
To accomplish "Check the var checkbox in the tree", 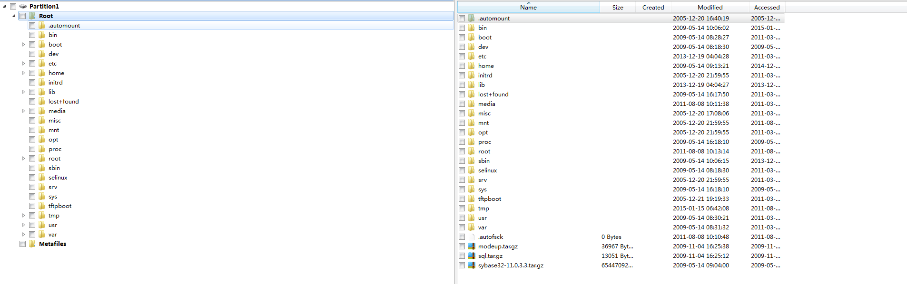I will [32, 234].
